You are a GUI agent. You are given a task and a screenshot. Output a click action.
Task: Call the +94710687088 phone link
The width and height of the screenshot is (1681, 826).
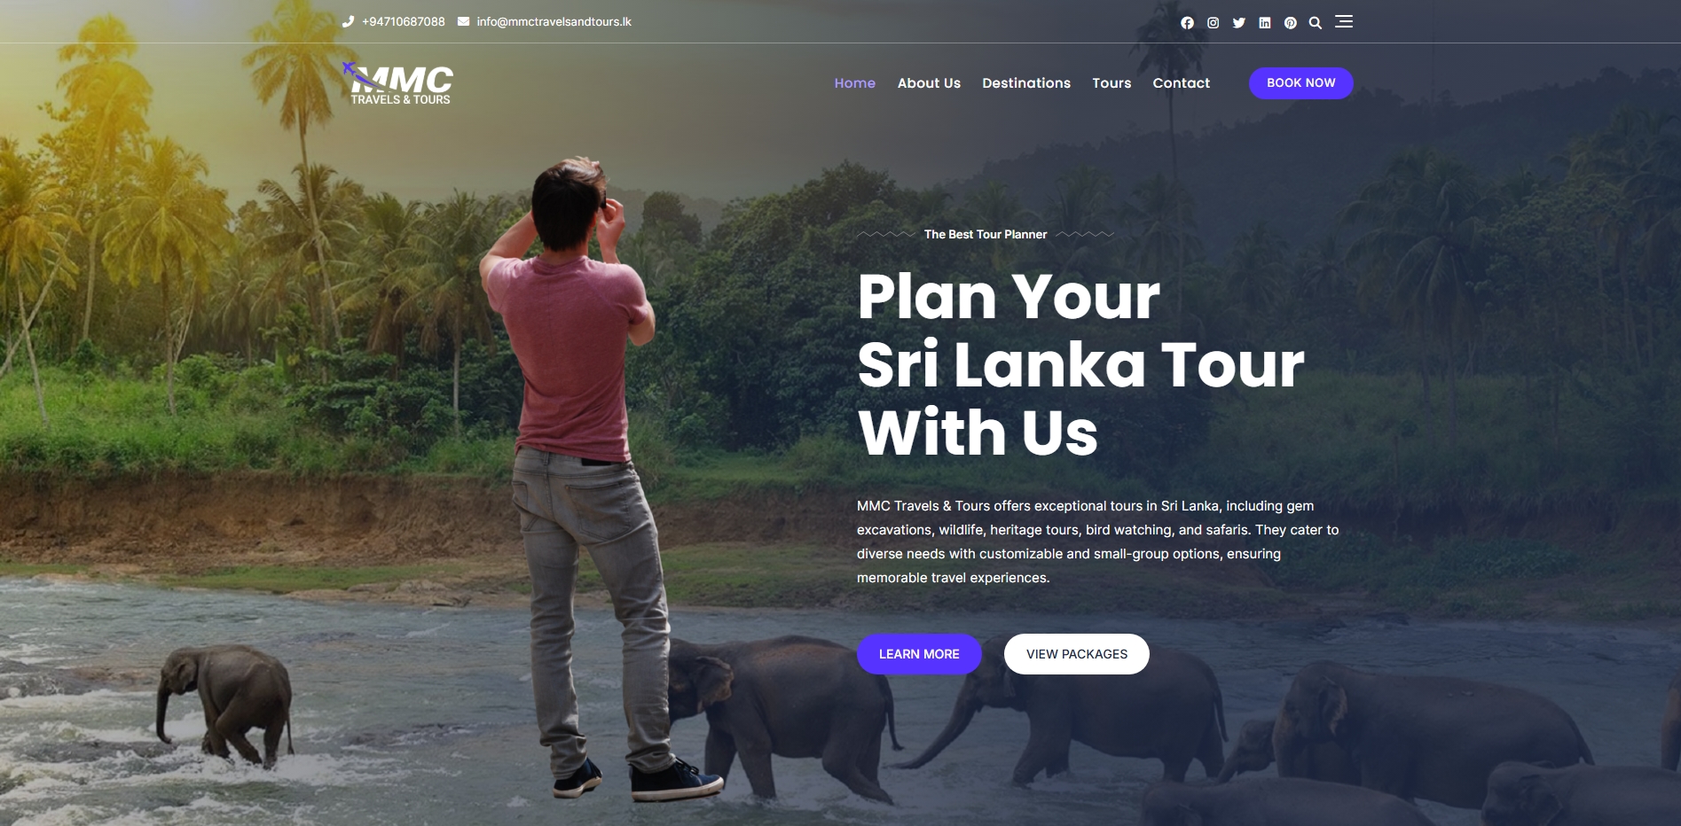[x=404, y=21]
